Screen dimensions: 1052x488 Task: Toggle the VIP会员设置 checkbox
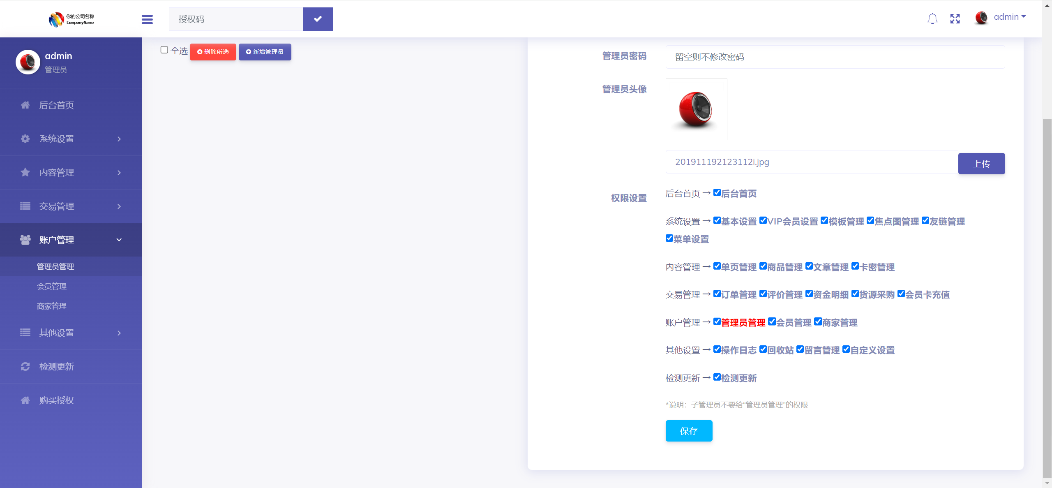click(763, 220)
